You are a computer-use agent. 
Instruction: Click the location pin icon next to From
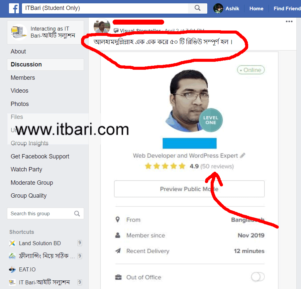tap(118, 219)
